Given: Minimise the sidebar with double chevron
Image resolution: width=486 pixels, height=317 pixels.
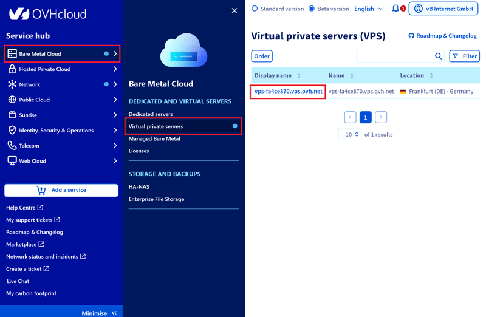Looking at the screenshot, I should click(x=114, y=313).
